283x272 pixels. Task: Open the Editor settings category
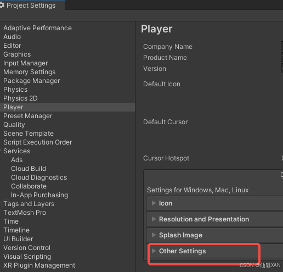(x=12, y=46)
